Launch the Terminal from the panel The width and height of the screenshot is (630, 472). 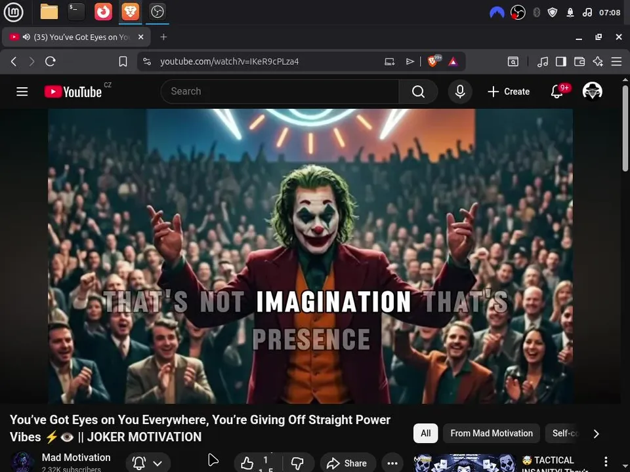click(x=76, y=12)
